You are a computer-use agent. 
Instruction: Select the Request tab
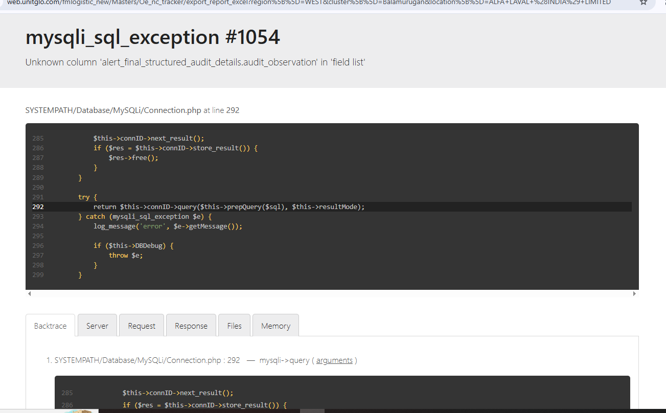click(x=142, y=326)
